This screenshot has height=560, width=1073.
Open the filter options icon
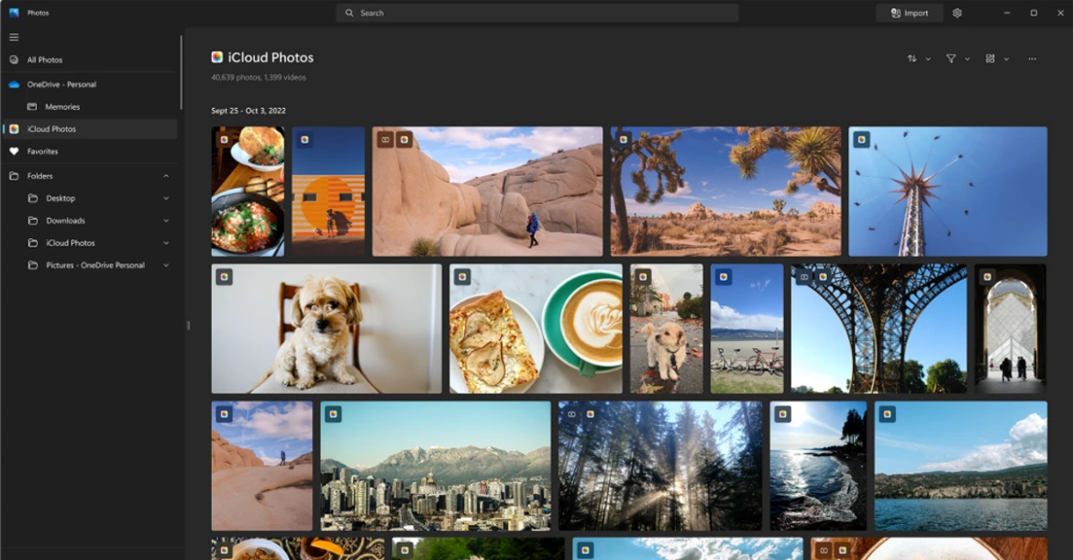(x=951, y=59)
